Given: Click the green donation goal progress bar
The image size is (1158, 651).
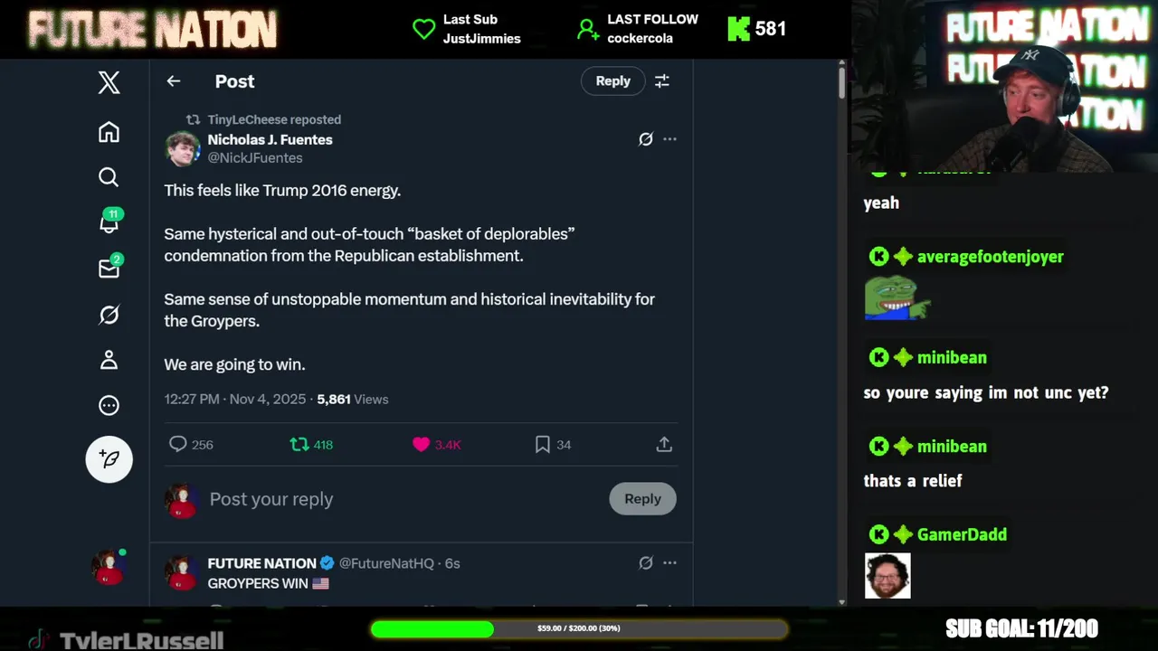Looking at the screenshot, I should point(579,628).
